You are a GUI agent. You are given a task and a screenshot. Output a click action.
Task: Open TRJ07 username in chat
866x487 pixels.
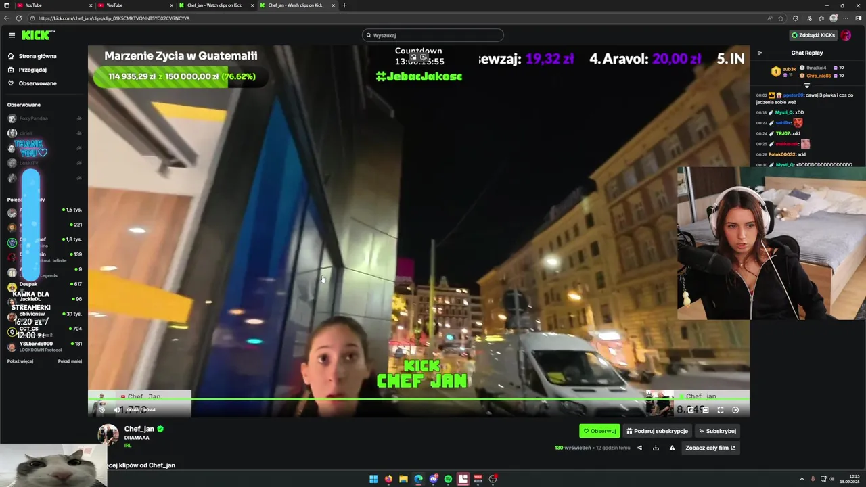tap(783, 133)
